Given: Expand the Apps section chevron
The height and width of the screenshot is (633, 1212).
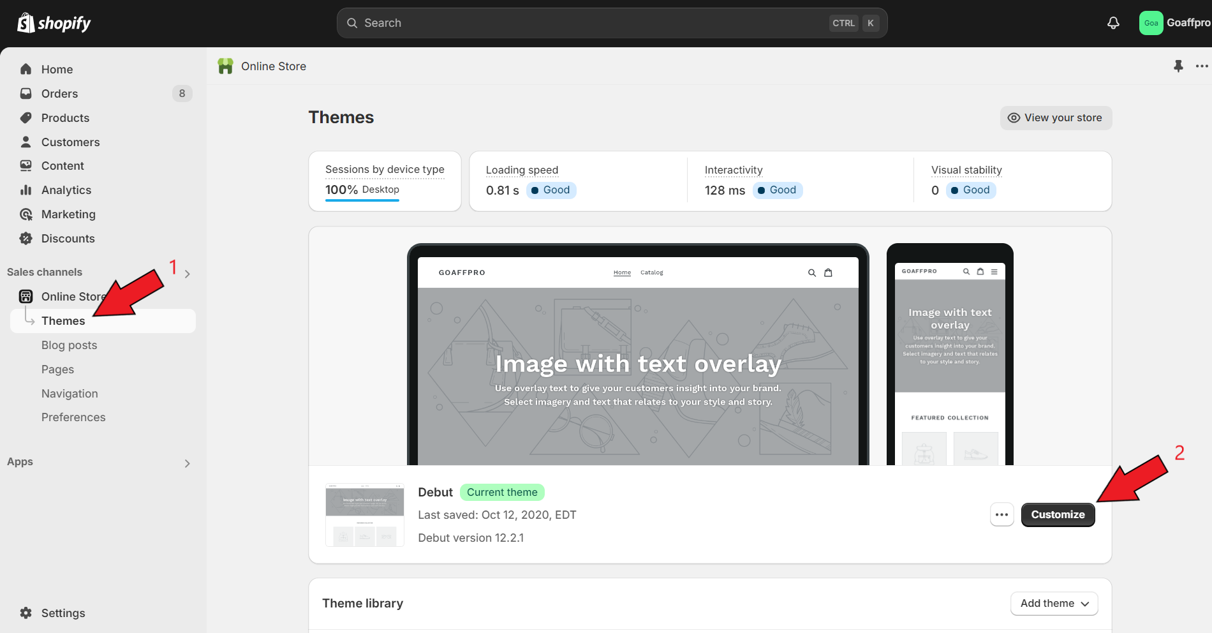Looking at the screenshot, I should click(187, 463).
